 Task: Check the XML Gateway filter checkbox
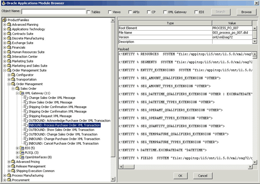pos(165,12)
